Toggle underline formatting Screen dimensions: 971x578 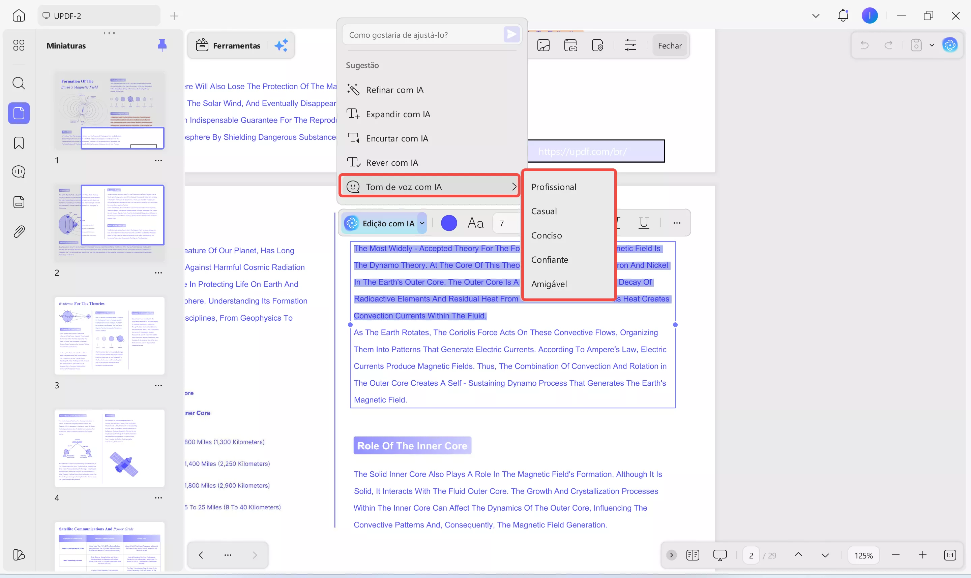pos(644,223)
